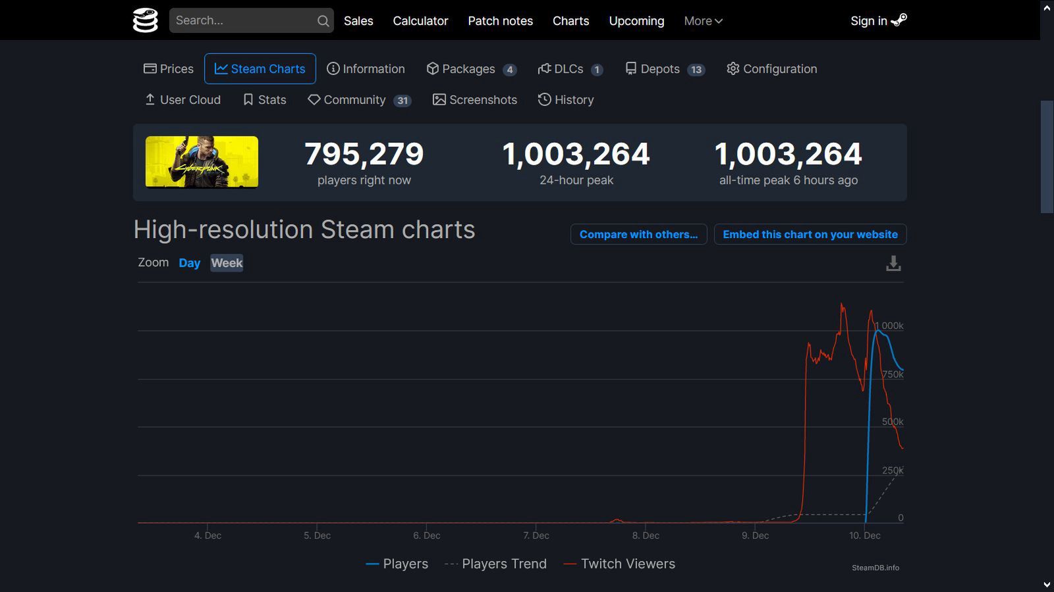Click the search magnifier icon
The width and height of the screenshot is (1054, 592).
[x=323, y=21]
